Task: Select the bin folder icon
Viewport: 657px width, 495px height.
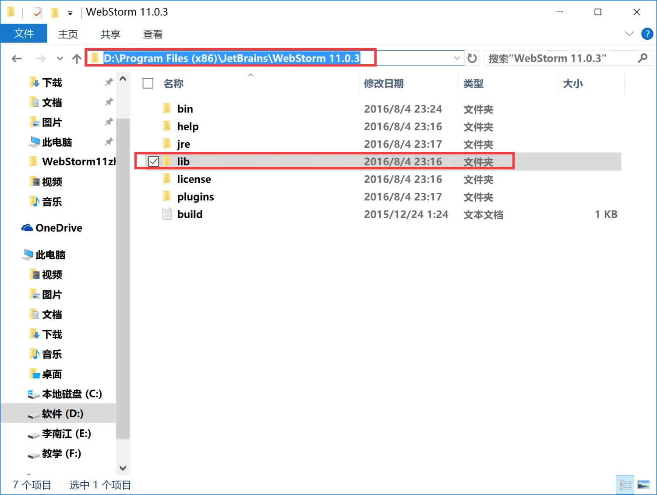Action: pyautogui.click(x=167, y=108)
